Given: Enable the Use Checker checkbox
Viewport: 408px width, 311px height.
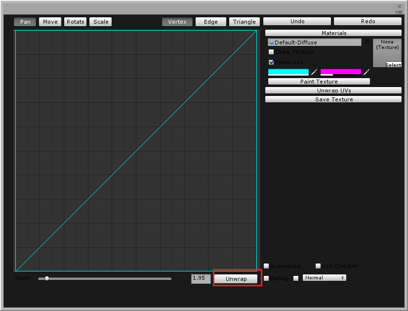Looking at the screenshot, I should click(x=318, y=266).
